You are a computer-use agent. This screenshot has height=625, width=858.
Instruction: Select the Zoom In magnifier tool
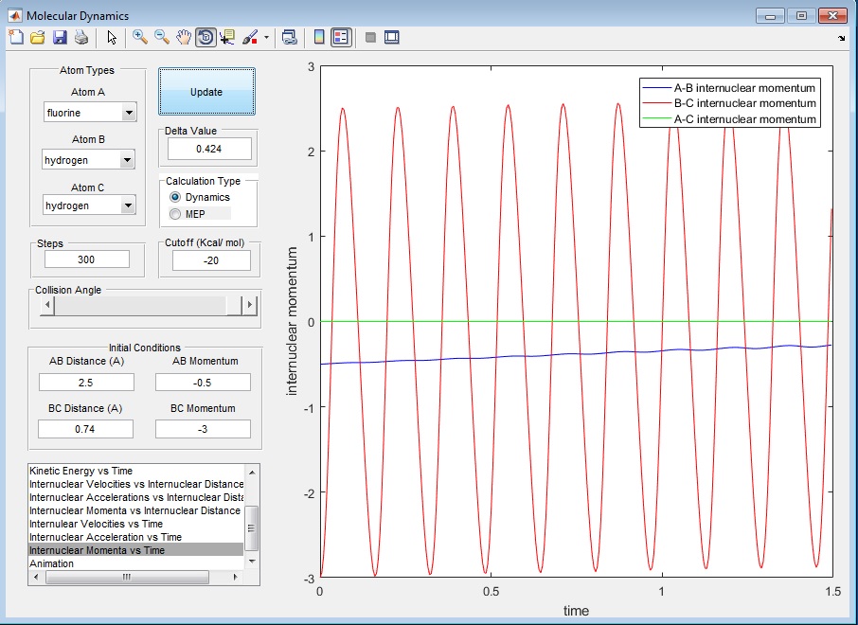pos(140,38)
